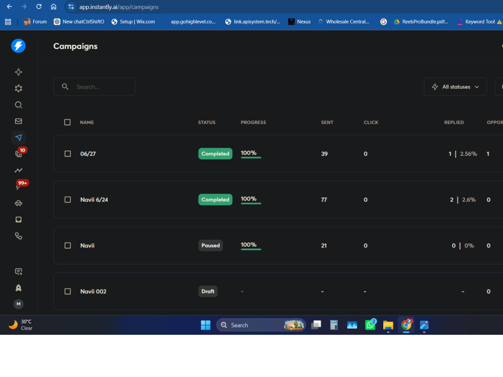This screenshot has height=377, width=503.
Task: Open the link.apisystem.tech bookmark
Action: pos(253,22)
